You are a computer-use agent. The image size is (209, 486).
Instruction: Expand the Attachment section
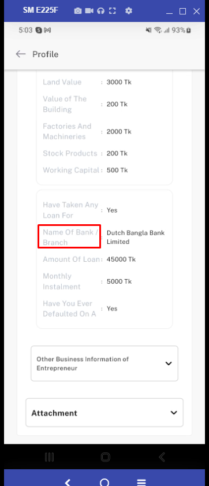[104, 413]
